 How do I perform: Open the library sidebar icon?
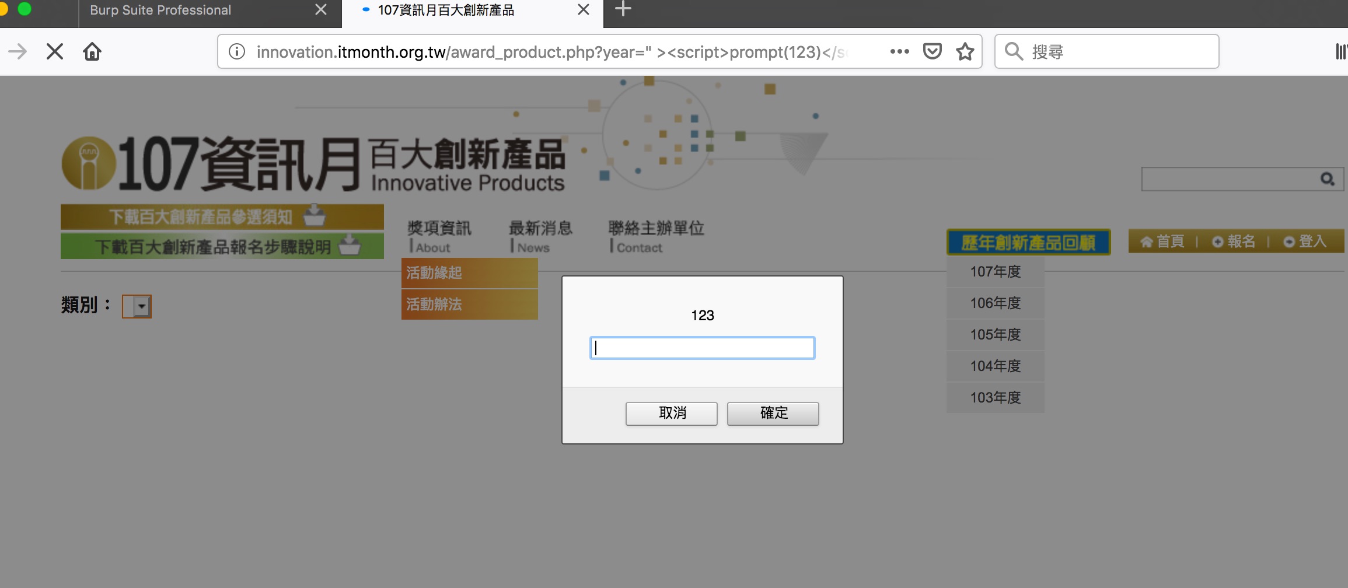pos(1341,52)
